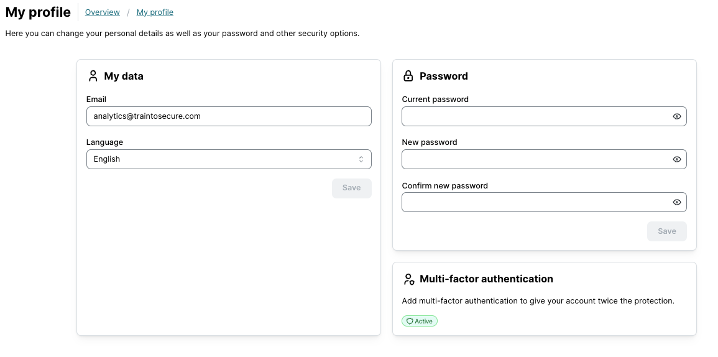This screenshot has width=718, height=357.
Task: Click the up-down chevron in Language selector
Action: point(361,159)
